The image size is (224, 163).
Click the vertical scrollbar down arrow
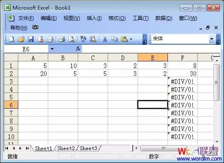pyautogui.click(x=217, y=141)
